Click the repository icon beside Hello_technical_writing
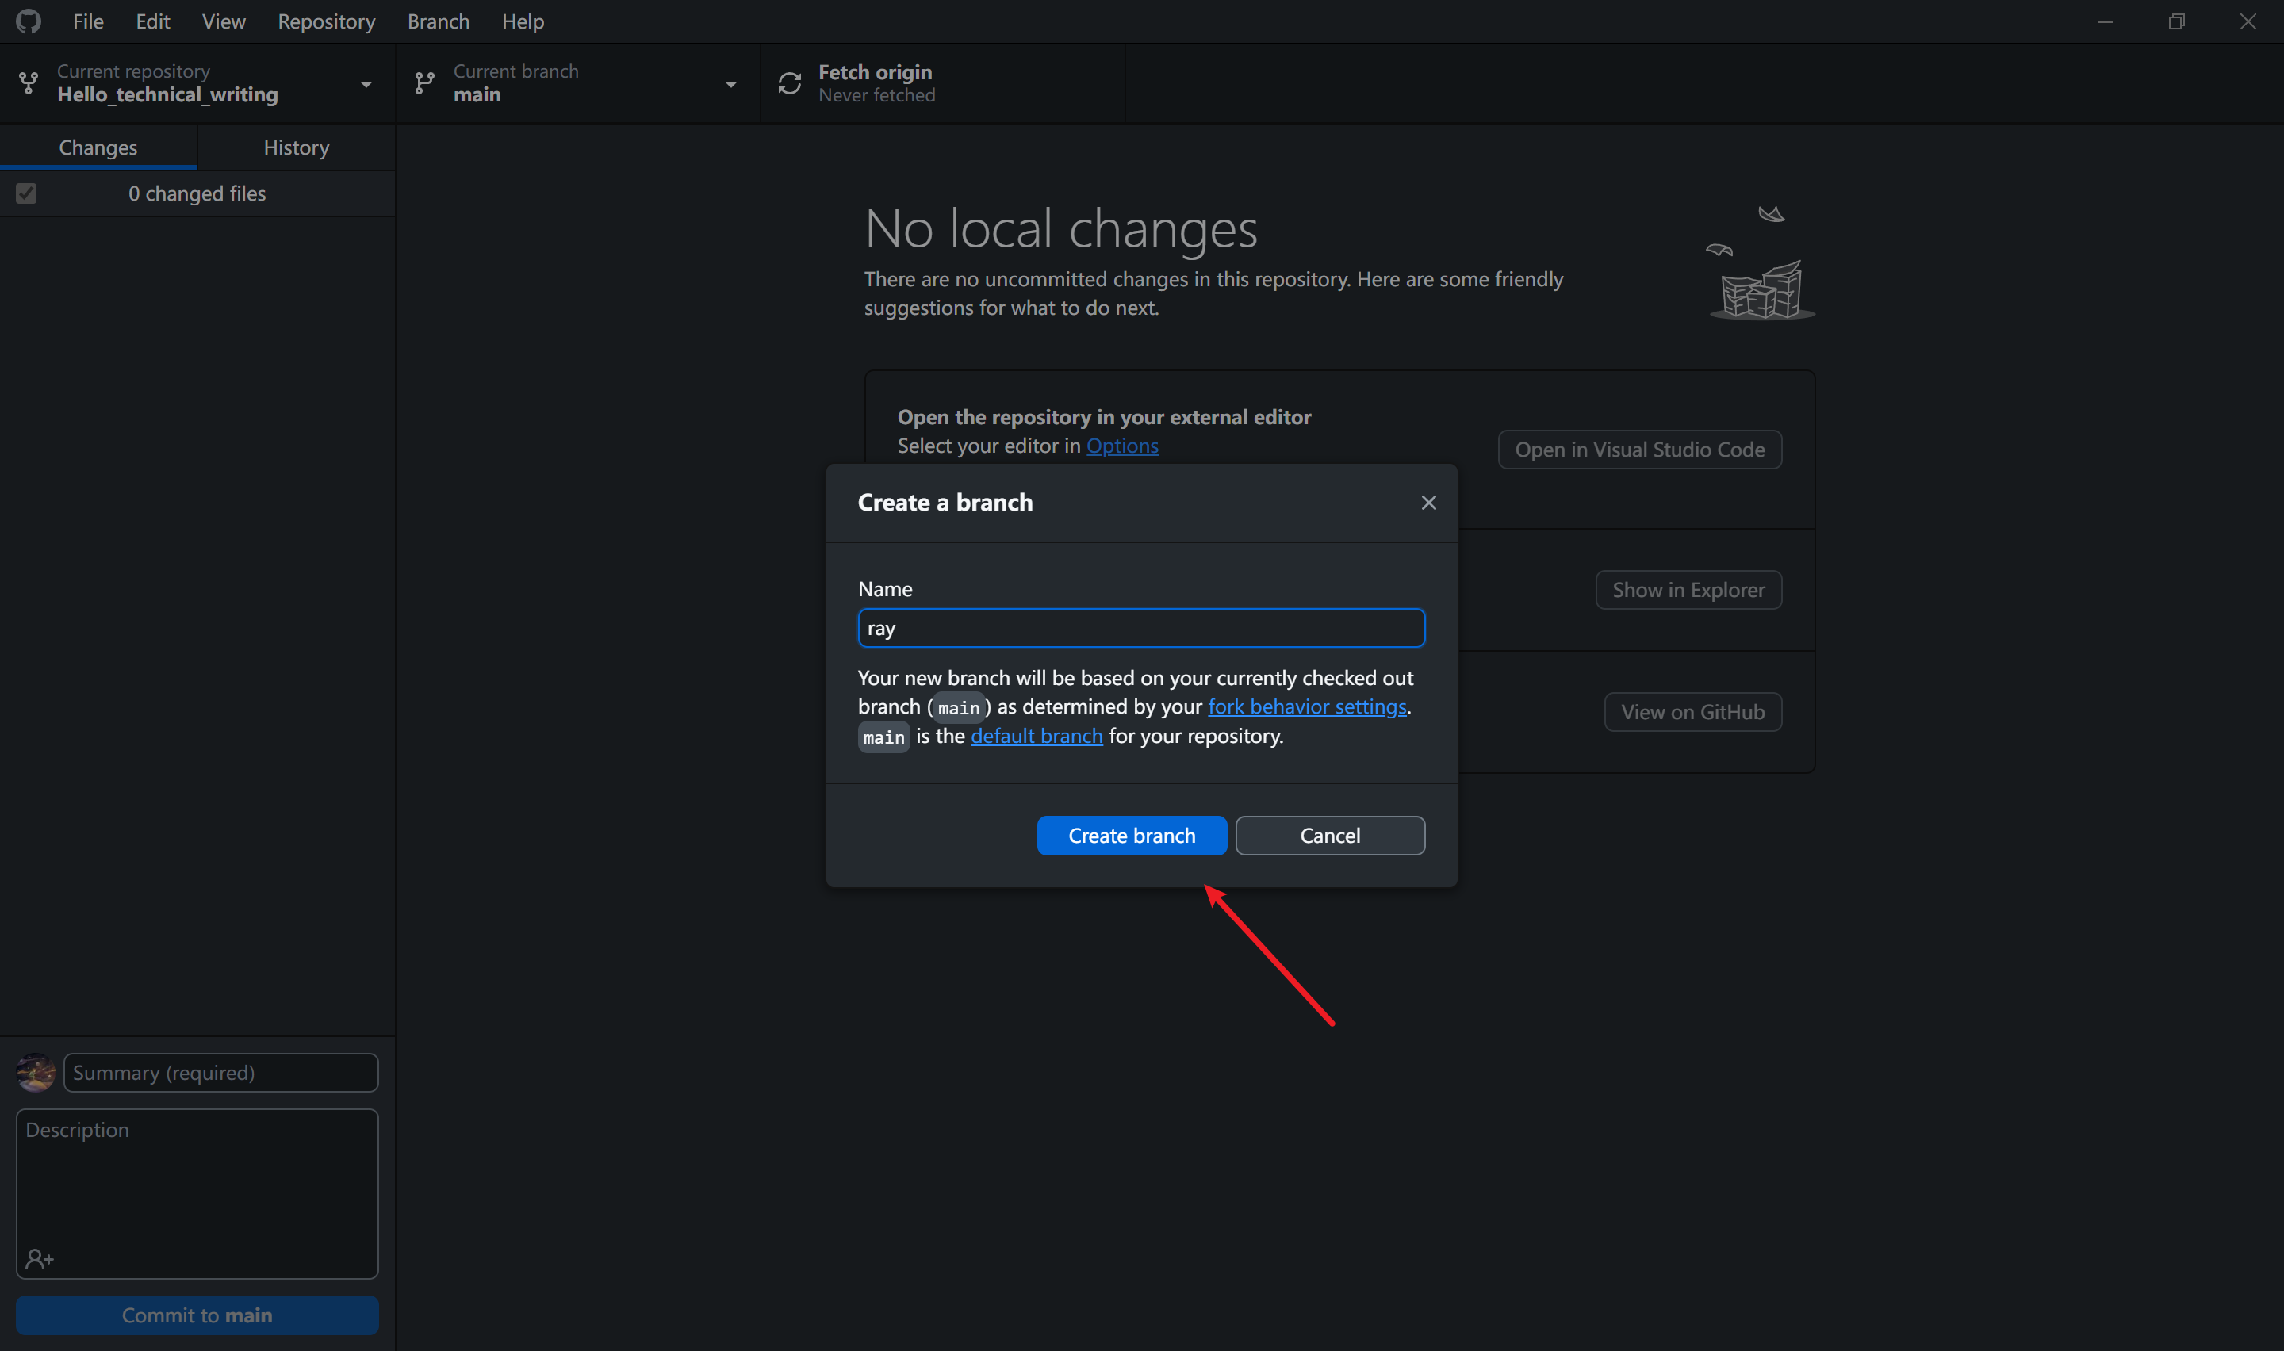This screenshot has height=1351, width=2284. (29, 82)
